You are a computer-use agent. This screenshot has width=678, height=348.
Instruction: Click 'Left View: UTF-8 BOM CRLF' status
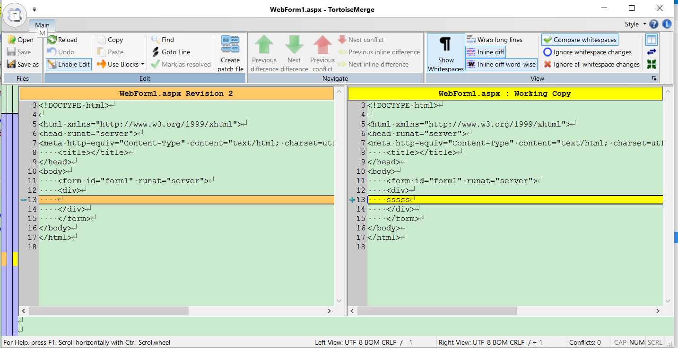point(364,342)
